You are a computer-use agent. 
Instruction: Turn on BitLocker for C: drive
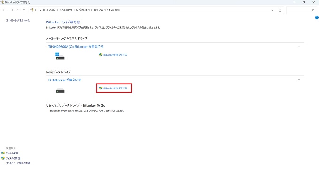click(x=115, y=55)
